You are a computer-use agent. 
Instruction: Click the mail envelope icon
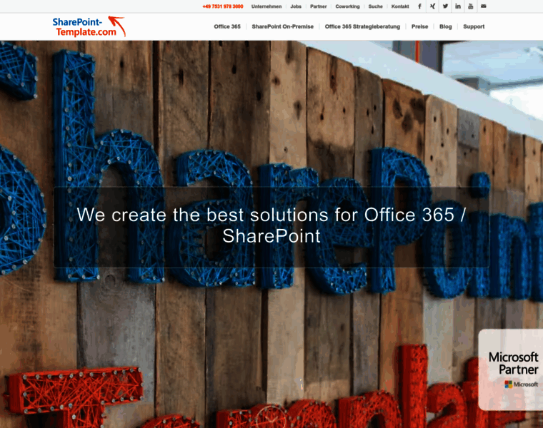(484, 6)
